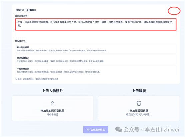Click the person icon in photo upload

53,103
